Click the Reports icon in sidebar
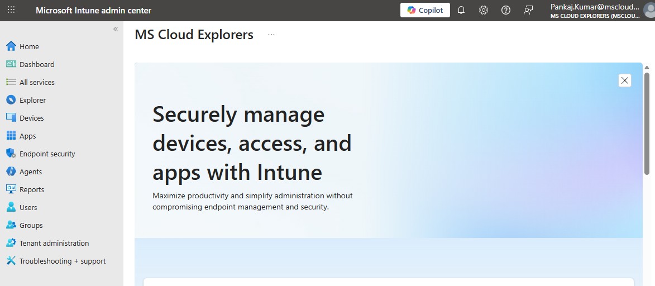 point(11,189)
